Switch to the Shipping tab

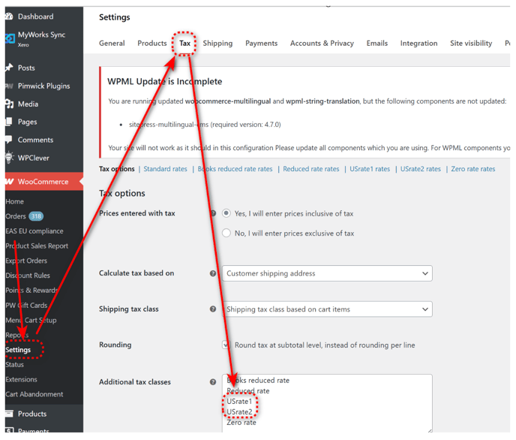[217, 44]
